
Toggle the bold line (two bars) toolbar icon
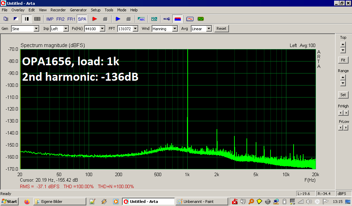coord(27,19)
